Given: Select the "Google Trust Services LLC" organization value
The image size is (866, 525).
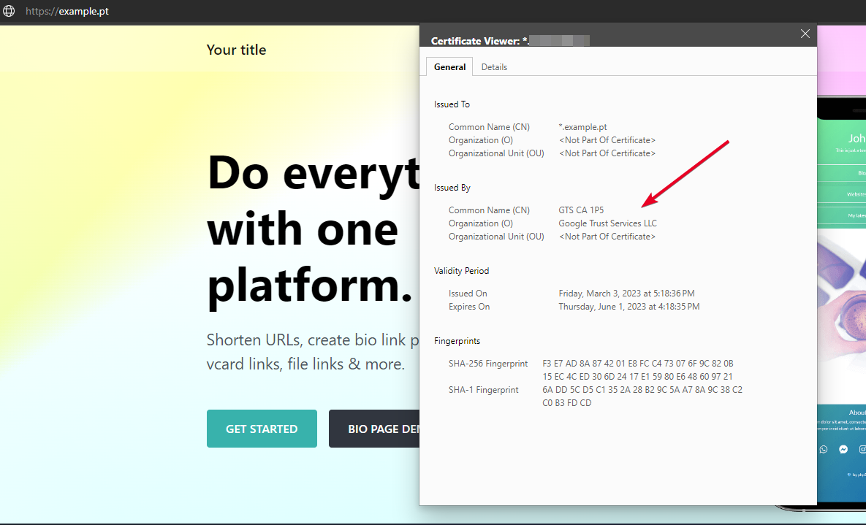Looking at the screenshot, I should [x=607, y=223].
